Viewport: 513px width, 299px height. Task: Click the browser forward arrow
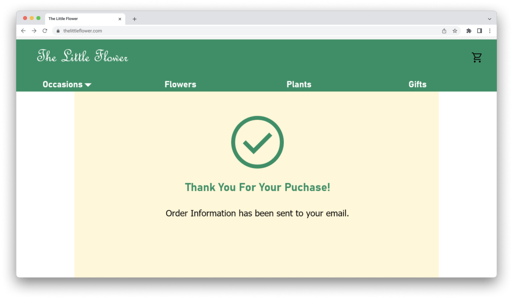tap(34, 31)
